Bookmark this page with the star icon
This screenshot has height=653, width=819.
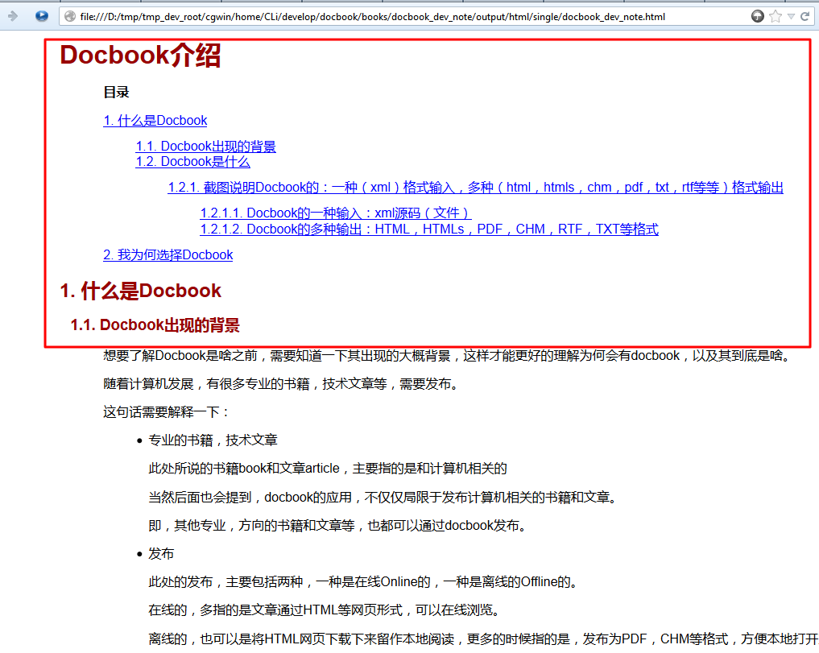tap(776, 16)
